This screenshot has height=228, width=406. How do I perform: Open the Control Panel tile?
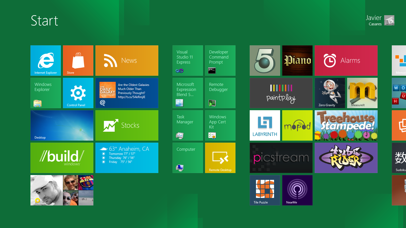pyautogui.click(x=78, y=93)
